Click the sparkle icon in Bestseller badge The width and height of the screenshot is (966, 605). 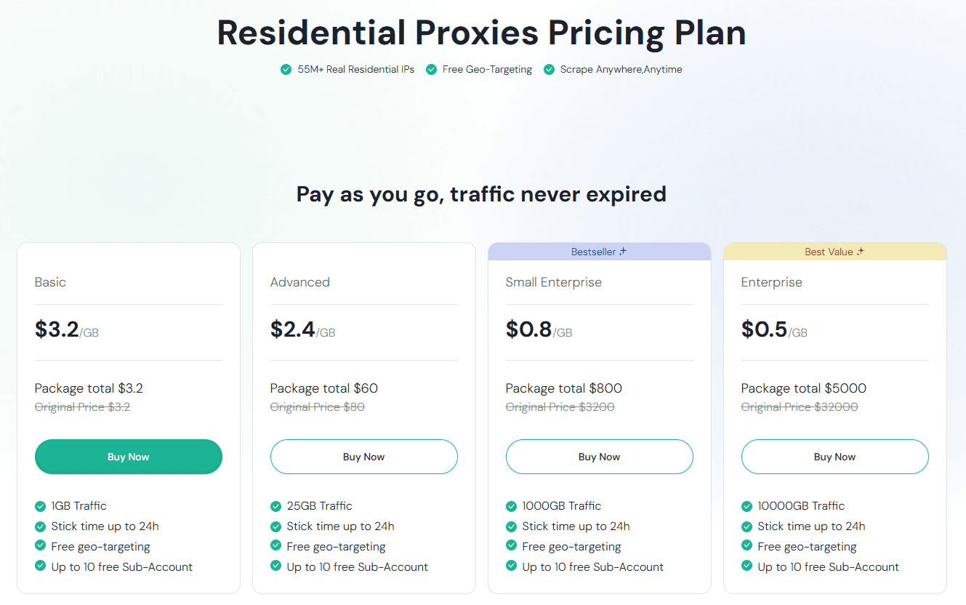point(623,252)
